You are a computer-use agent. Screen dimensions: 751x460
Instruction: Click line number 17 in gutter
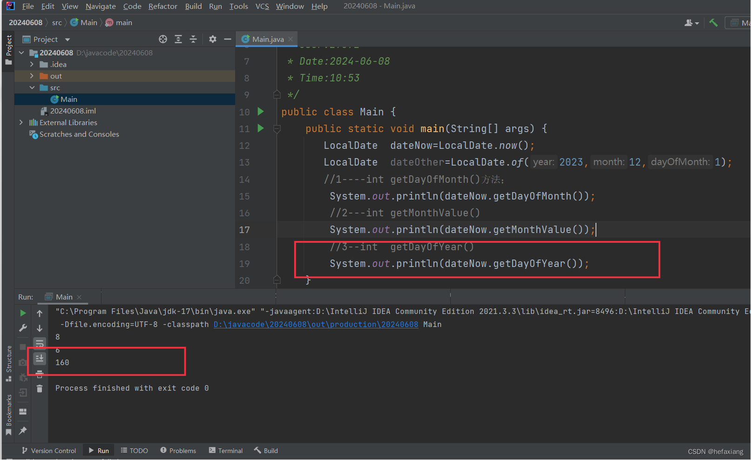point(244,230)
